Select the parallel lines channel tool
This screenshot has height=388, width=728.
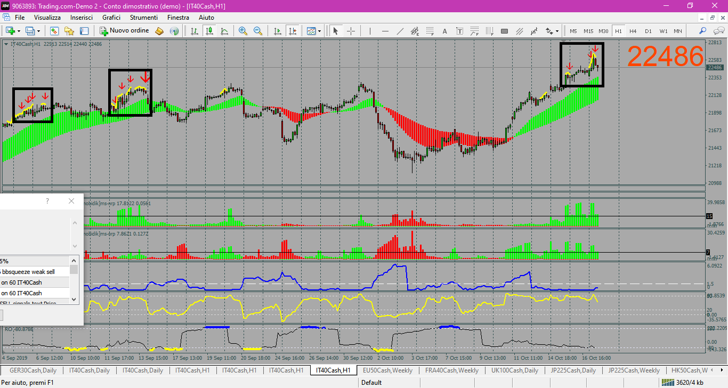coord(519,31)
